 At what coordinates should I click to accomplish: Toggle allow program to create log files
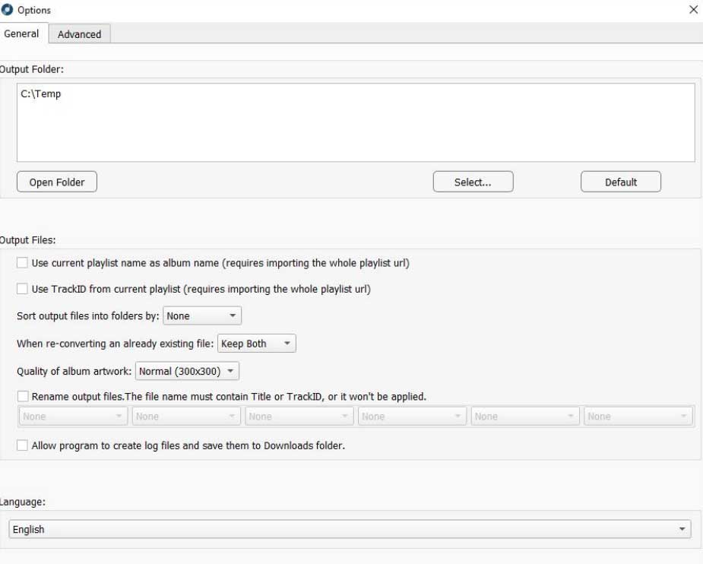point(23,445)
